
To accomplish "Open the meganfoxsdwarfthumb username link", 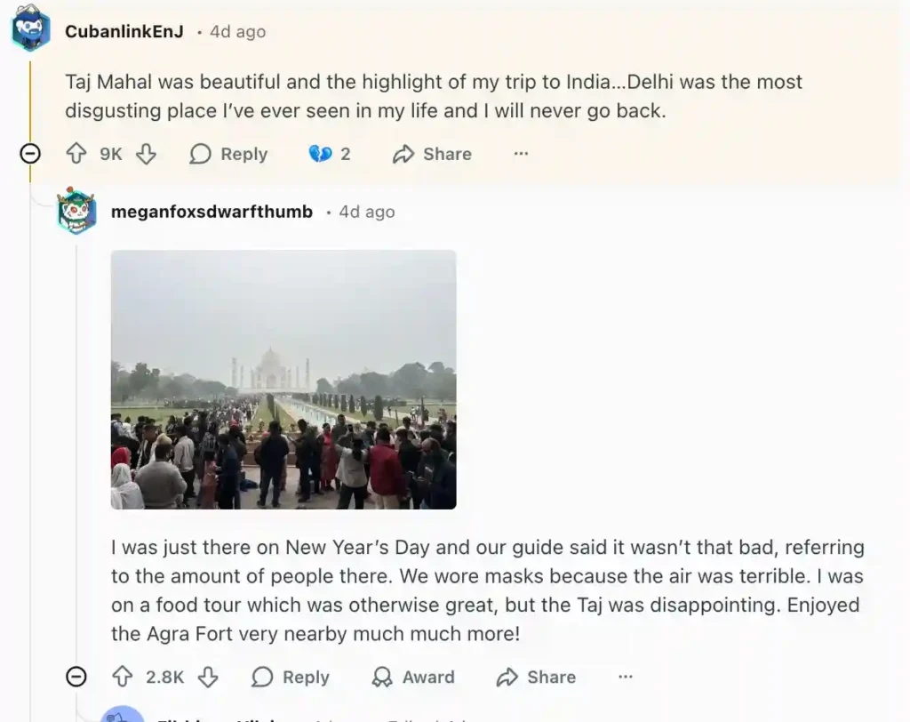I will (x=212, y=212).
